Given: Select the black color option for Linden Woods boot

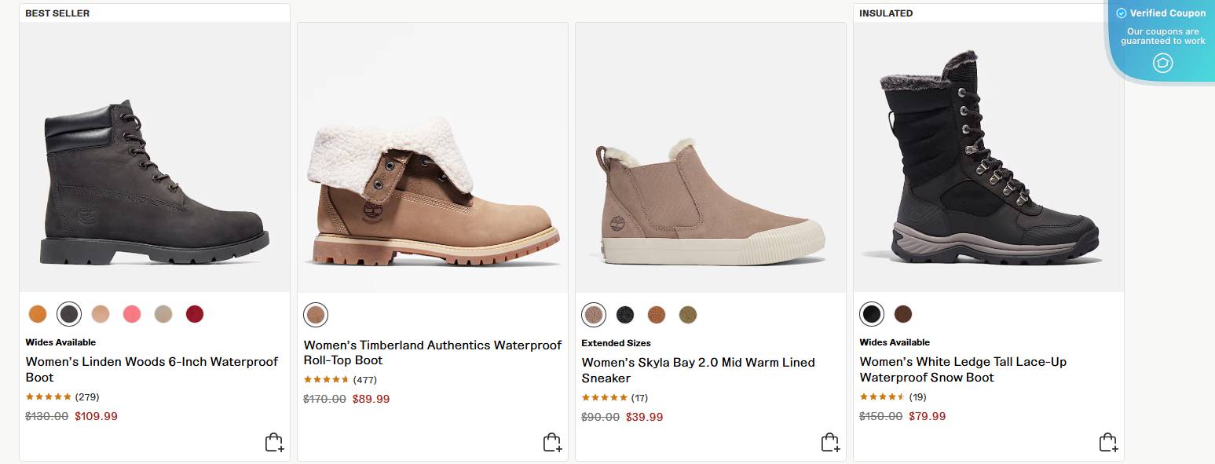Looking at the screenshot, I should (x=68, y=313).
